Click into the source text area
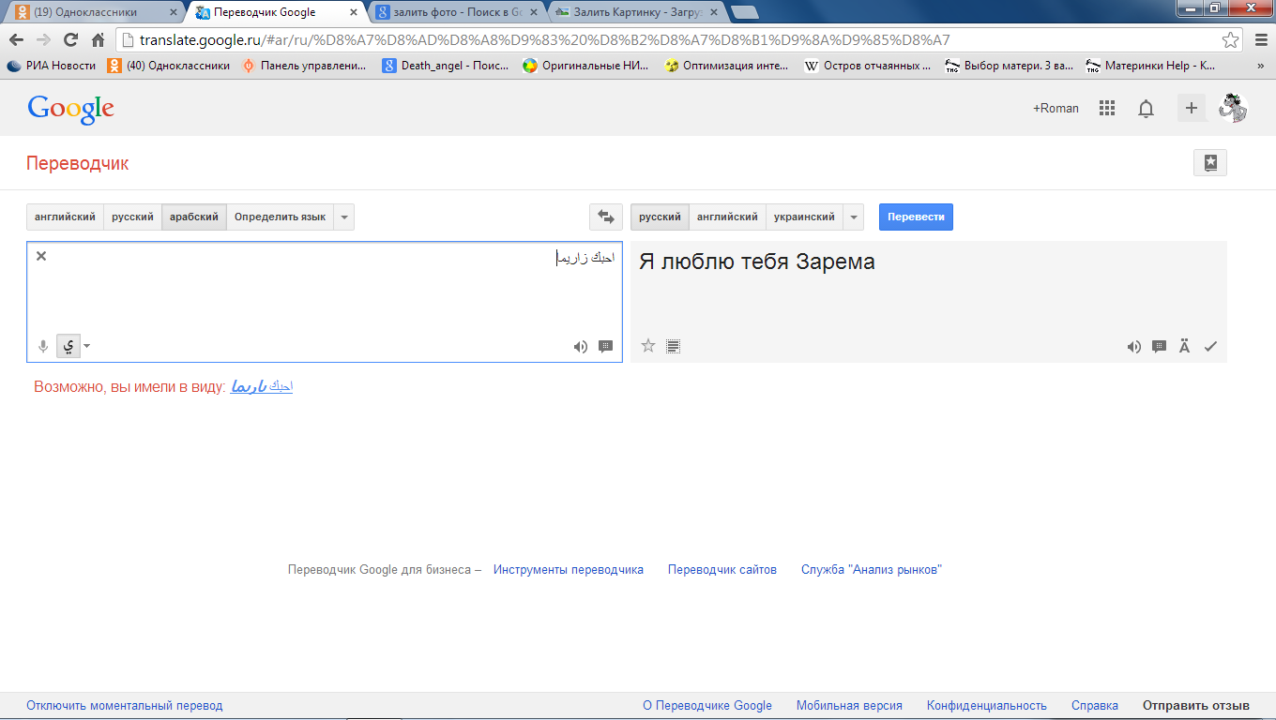1276x720 pixels. (x=325, y=302)
